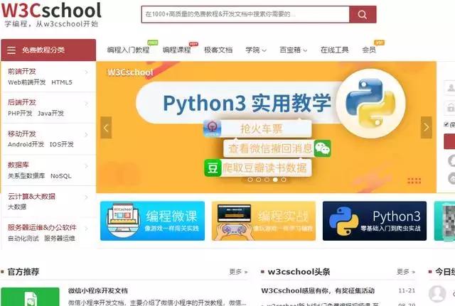This screenshot has width=455, height=306.
Task: Click the user avatar icon in login panel
Action: (451, 87)
